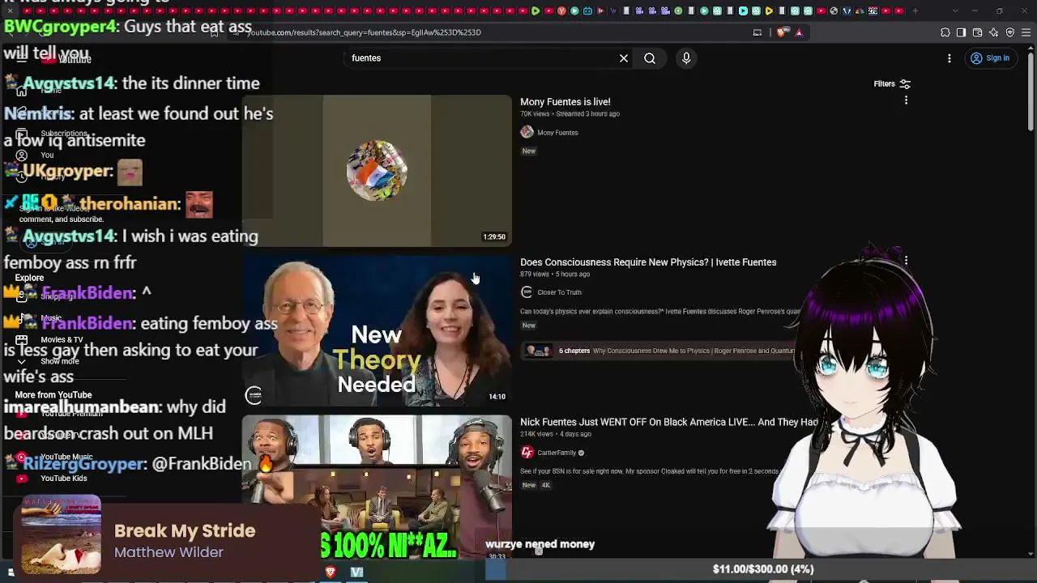1037x583 pixels.
Task: Click the Vi app icon in the taskbar
Action: (x=356, y=572)
